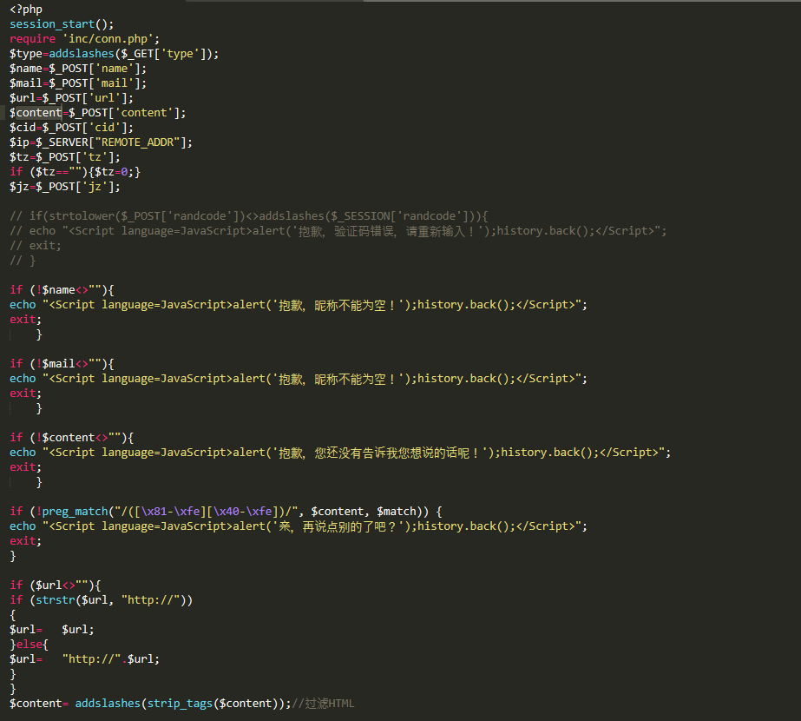This screenshot has width=801, height=721.
Task: Click the $url=$_POST['url']; line
Action: pyautogui.click(x=71, y=98)
